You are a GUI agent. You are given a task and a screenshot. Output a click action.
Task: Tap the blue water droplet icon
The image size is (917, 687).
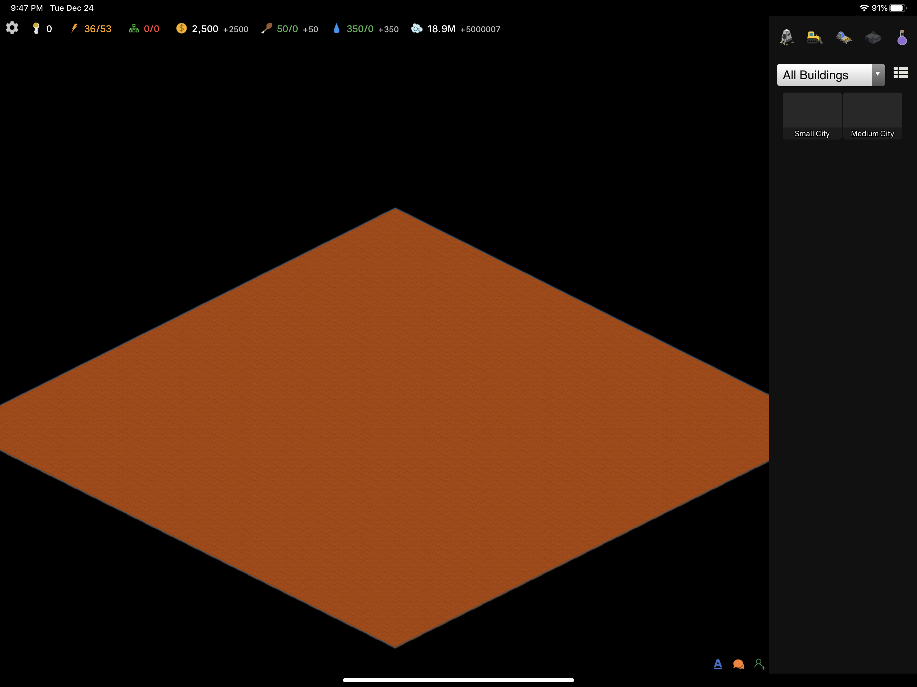pyautogui.click(x=337, y=29)
